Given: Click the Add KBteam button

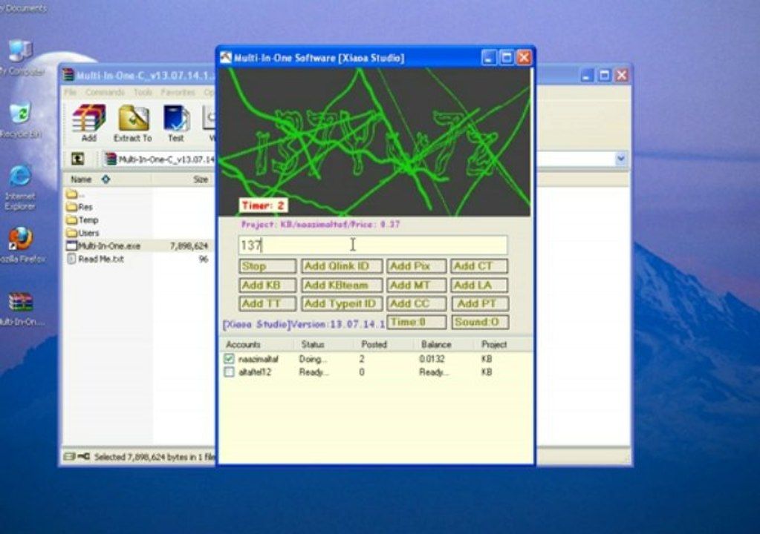Looking at the screenshot, I should (x=342, y=285).
